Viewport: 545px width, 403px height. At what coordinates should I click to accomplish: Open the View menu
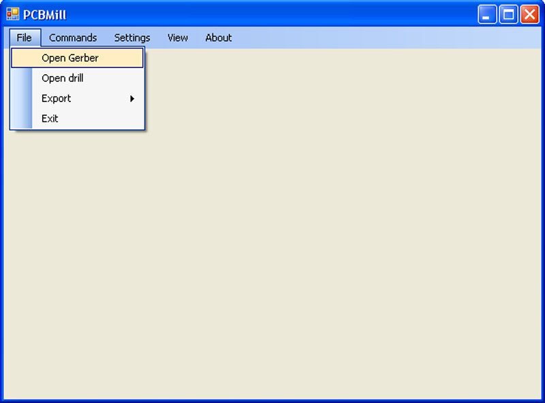click(x=178, y=37)
